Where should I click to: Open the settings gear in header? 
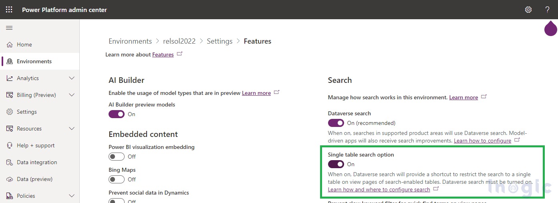tap(528, 10)
